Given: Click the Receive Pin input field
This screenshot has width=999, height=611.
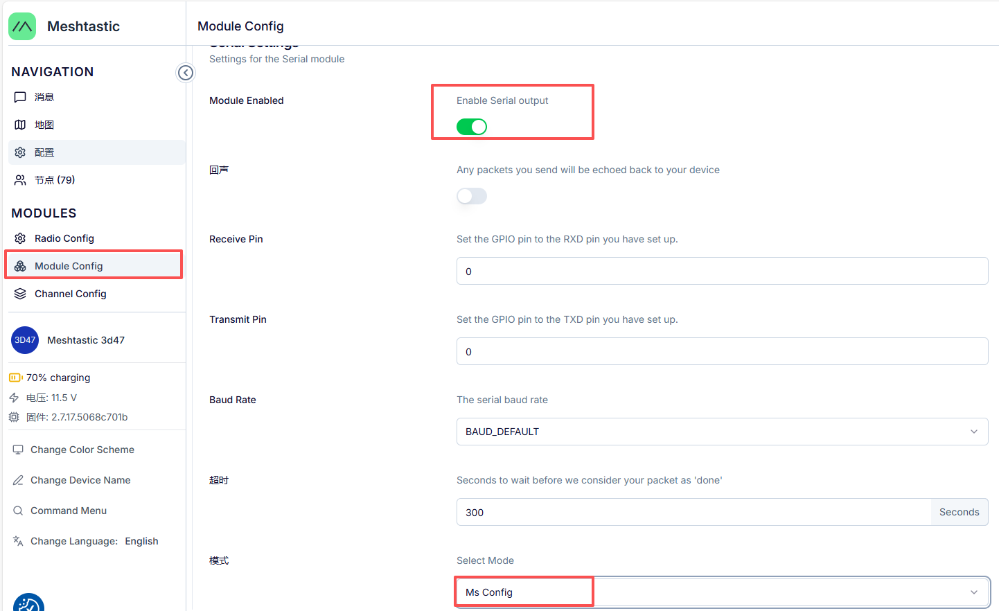Looking at the screenshot, I should click(x=722, y=271).
